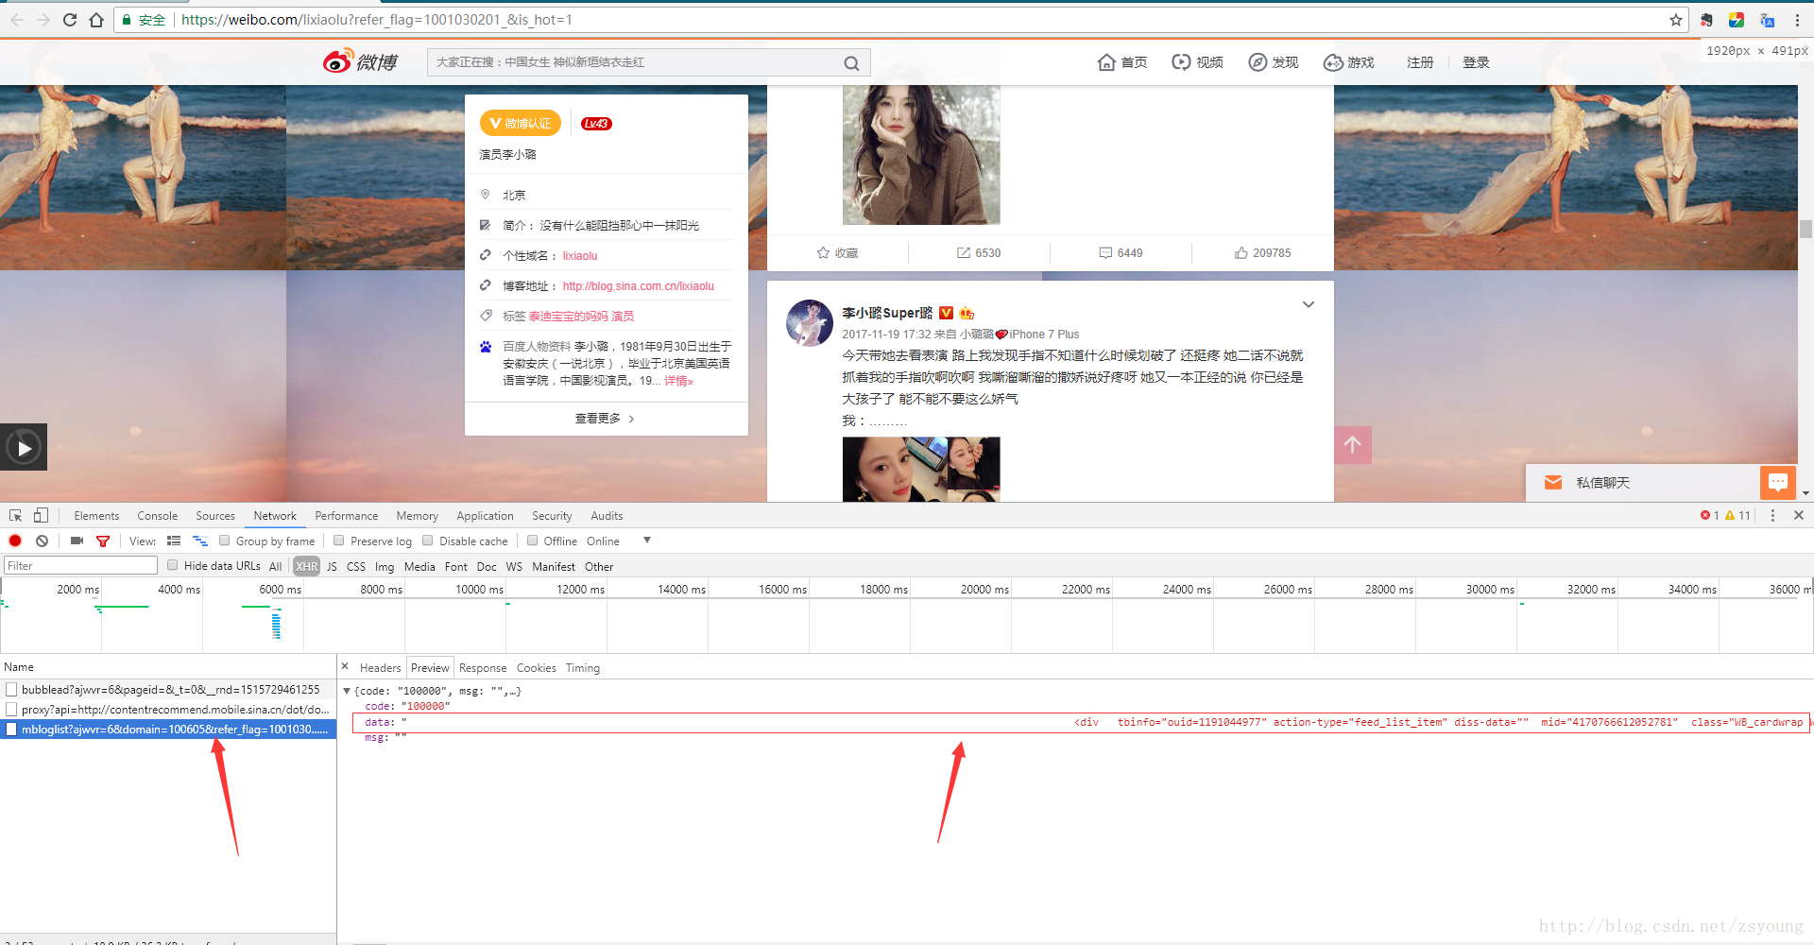The image size is (1814, 945).
Task: Open the lixiaolu personal domain link
Action: tap(580, 256)
